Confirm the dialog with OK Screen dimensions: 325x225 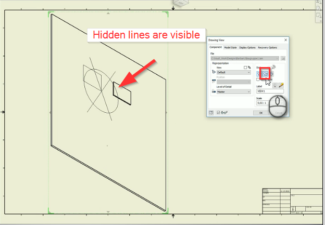(261, 113)
